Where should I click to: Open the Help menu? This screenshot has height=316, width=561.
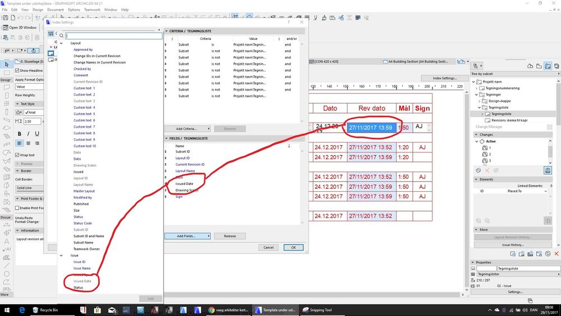[x=125, y=10]
